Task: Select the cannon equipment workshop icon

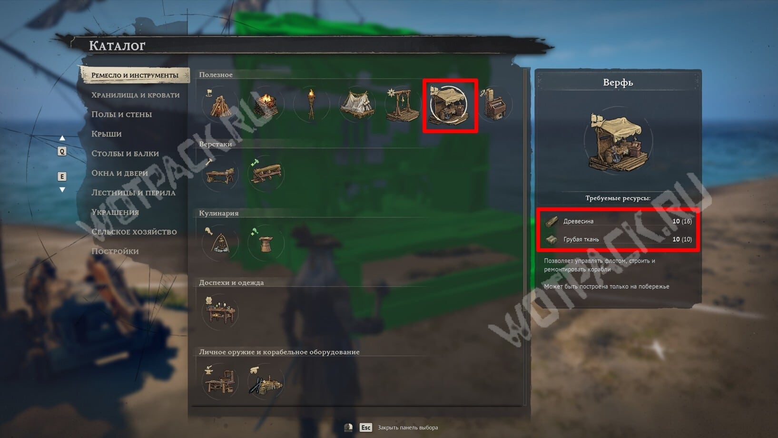Action: 266,381
